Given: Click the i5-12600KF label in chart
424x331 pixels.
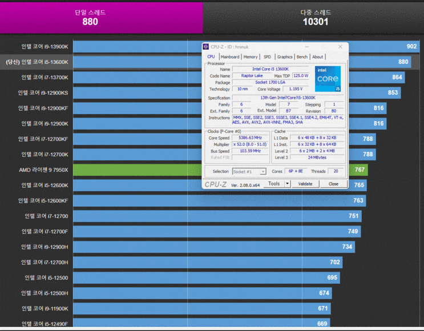Looking at the screenshot, I should pyautogui.click(x=43, y=201).
